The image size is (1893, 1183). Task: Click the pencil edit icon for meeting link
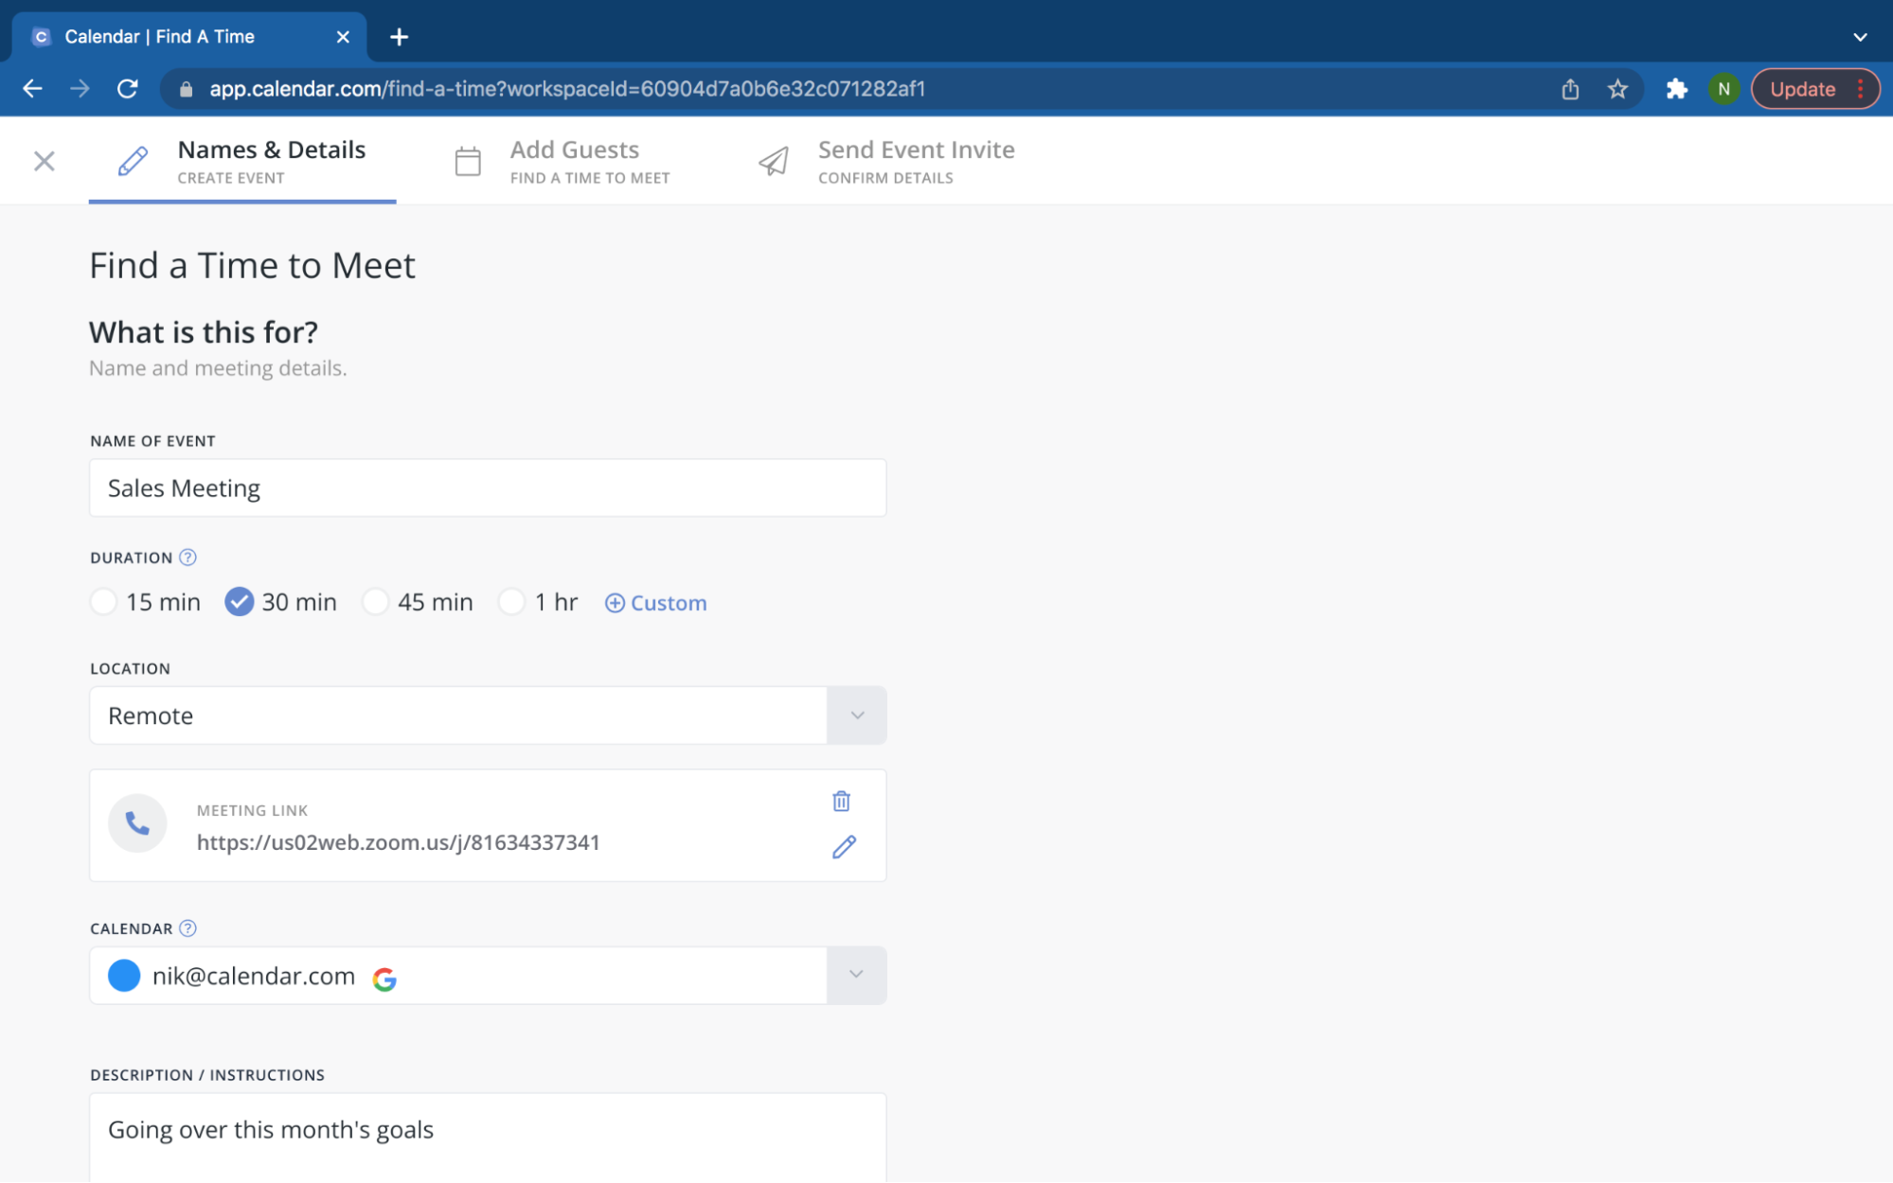(x=844, y=846)
